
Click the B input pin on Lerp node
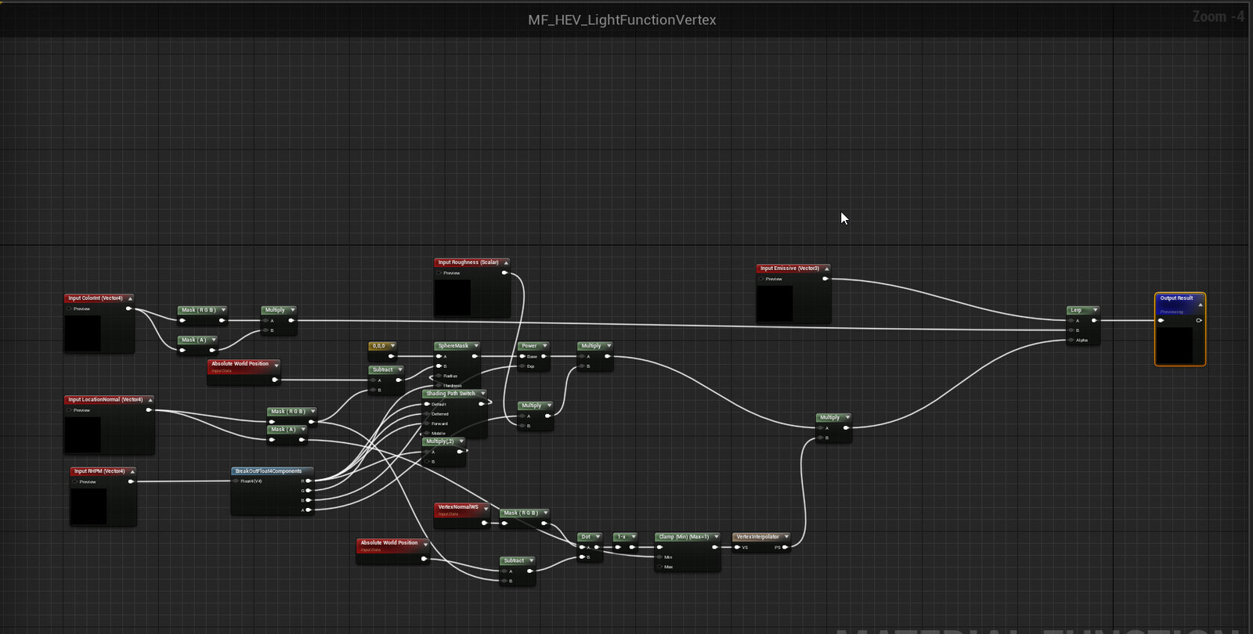[1071, 330]
